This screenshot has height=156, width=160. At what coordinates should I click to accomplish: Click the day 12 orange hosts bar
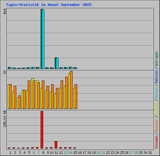[x=62, y=95]
